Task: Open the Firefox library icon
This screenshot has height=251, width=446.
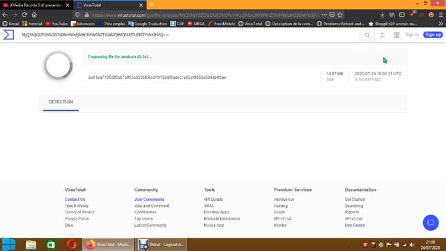Action: tap(392, 15)
